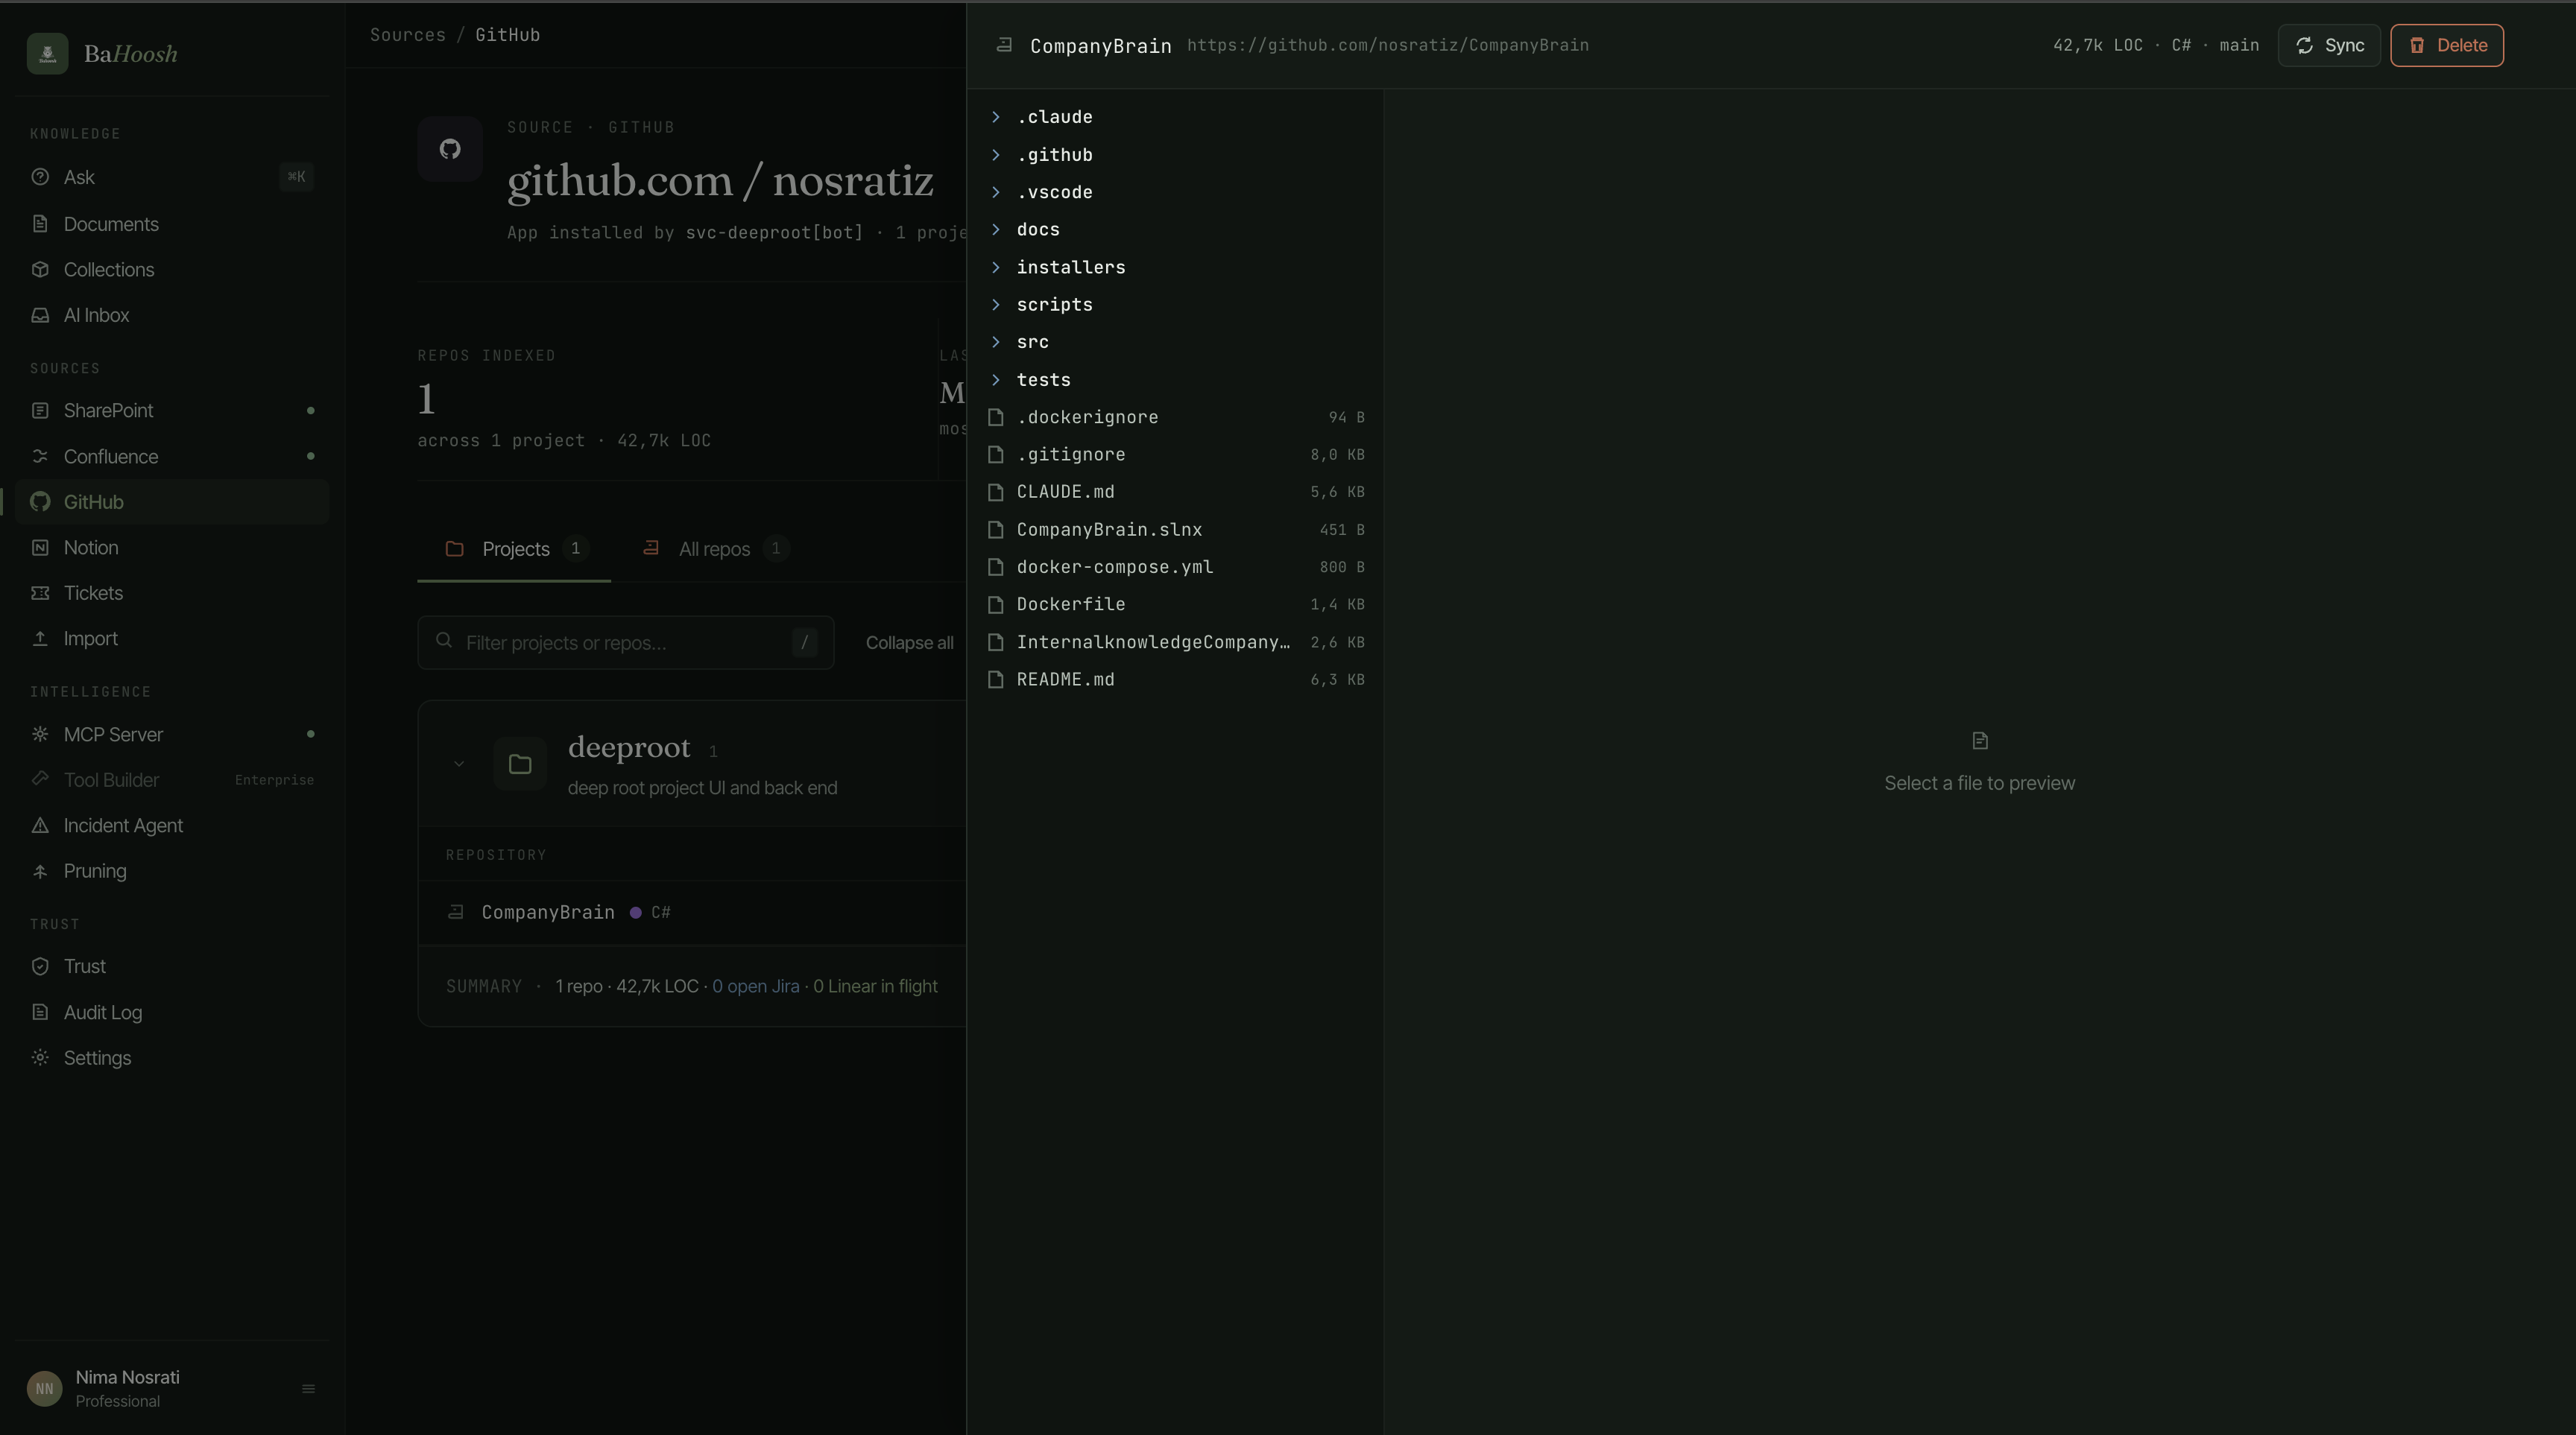Open the docker-compose.yml file
This screenshot has height=1435, width=2576.
tap(1175, 566)
